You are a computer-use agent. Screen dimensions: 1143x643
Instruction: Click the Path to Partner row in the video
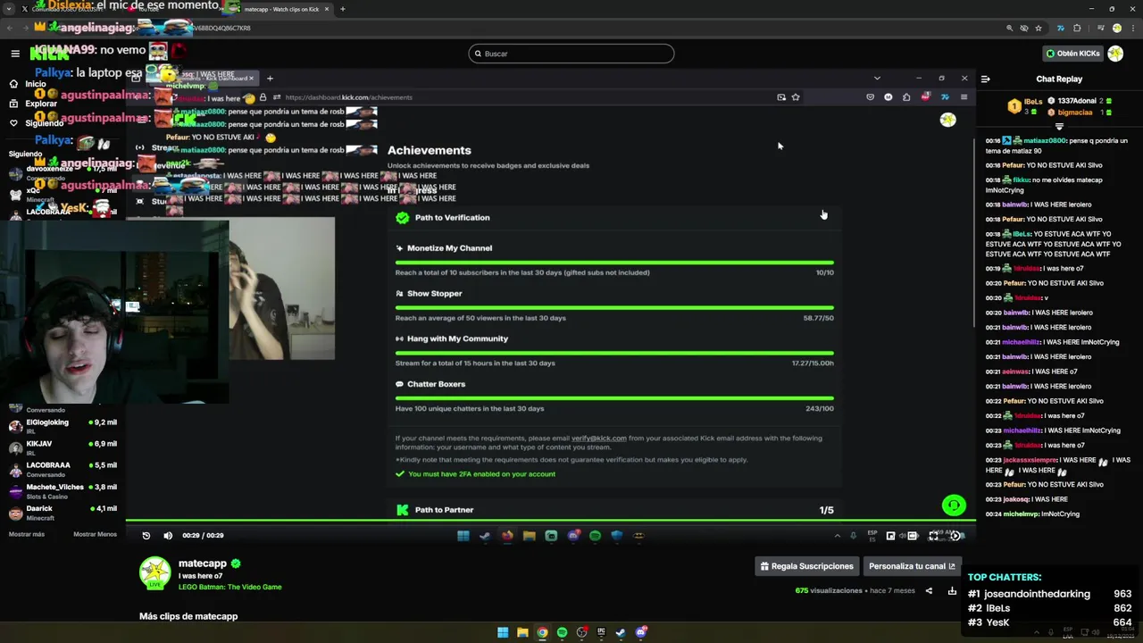614,510
